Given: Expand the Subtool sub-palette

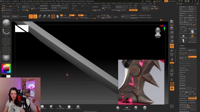Looking at the screenshot, I should pyautogui.click(x=182, y=46).
